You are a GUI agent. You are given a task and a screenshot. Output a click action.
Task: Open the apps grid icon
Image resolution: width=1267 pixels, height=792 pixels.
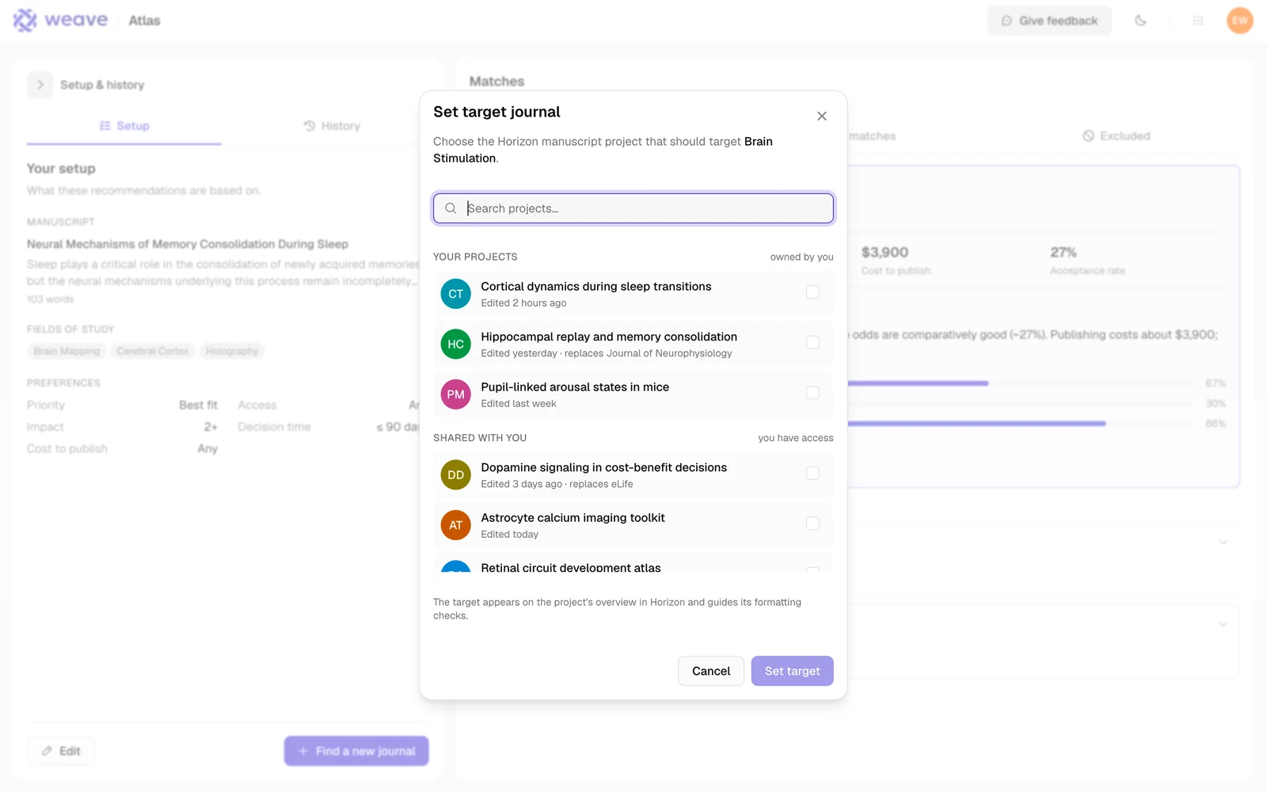(1198, 21)
